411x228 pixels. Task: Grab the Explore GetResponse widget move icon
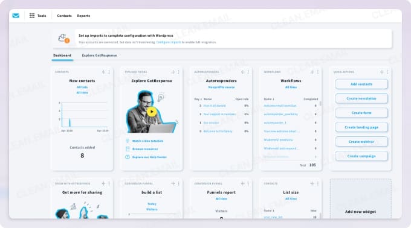(x=173, y=72)
